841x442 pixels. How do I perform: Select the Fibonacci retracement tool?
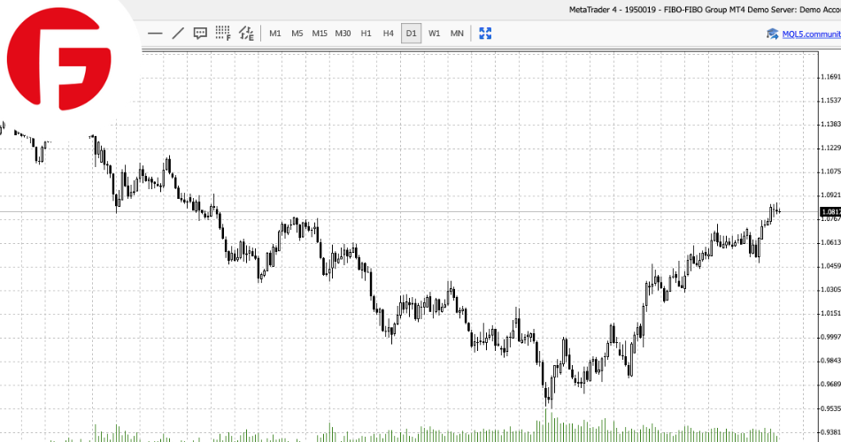point(223,34)
